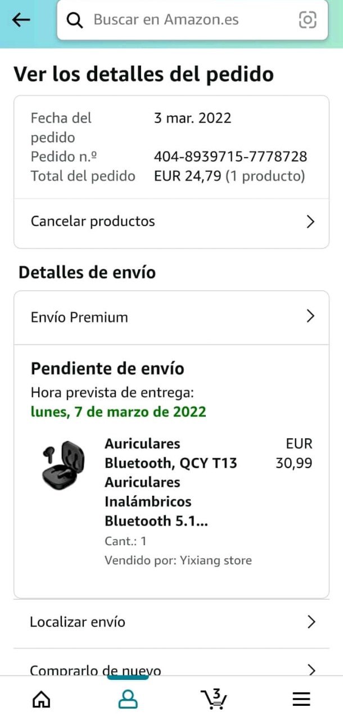The image size is (343, 721).
Task: Open the QCY T13 earbuds product image
Action: click(x=63, y=465)
